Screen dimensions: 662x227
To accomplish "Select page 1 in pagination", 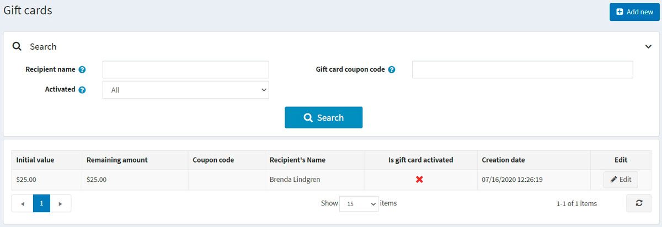I will pyautogui.click(x=41, y=203).
